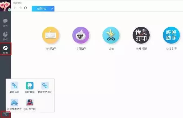Click the 应答助手 text label
This screenshot has width=183, height=118.
coord(81,49)
